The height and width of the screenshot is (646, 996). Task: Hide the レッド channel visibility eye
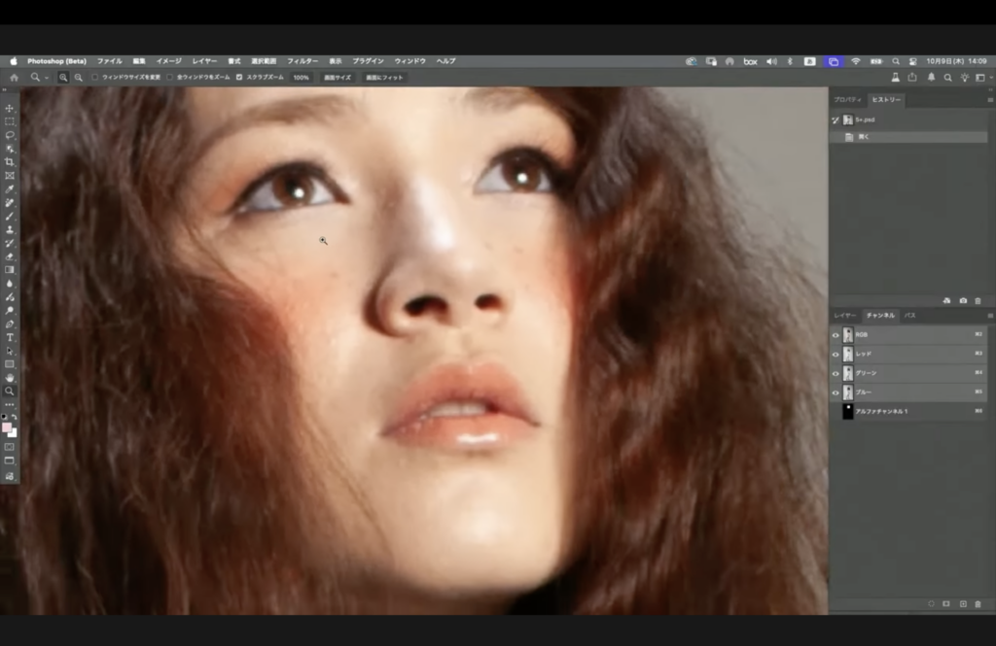[x=836, y=355]
